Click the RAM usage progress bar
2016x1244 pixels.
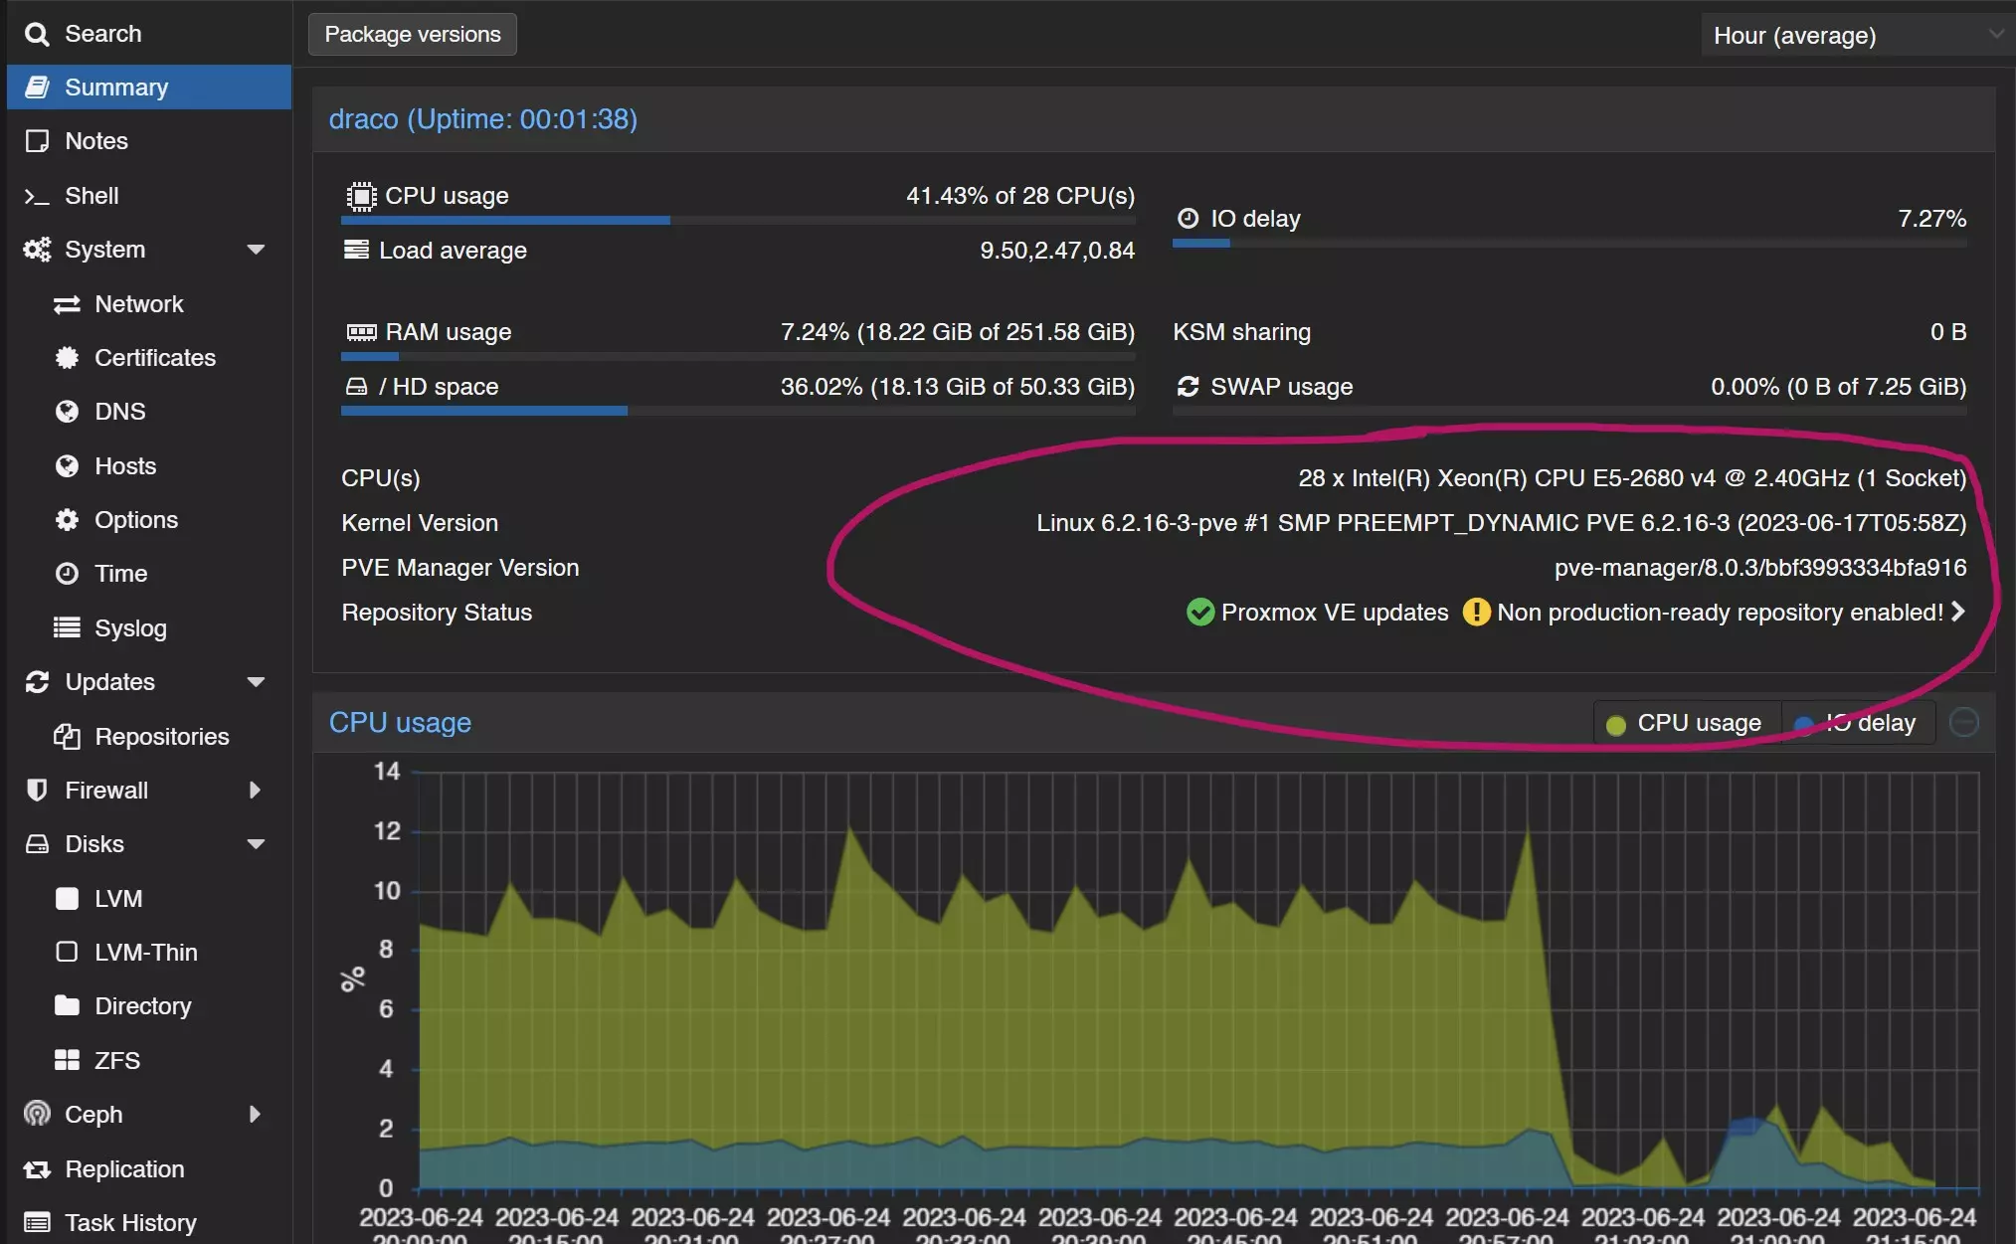(738, 356)
